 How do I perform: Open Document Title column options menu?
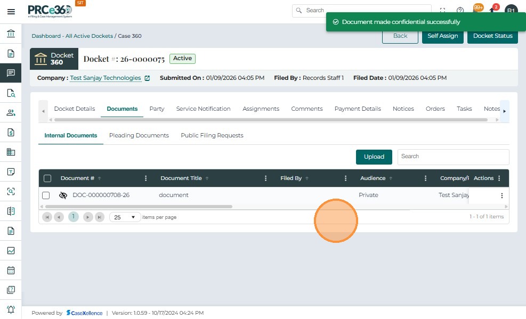coord(266,178)
